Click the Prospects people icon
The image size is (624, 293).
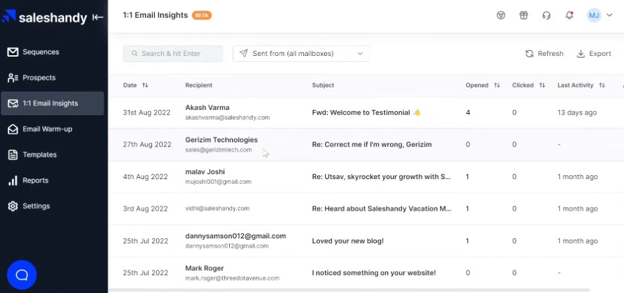[x=13, y=77]
